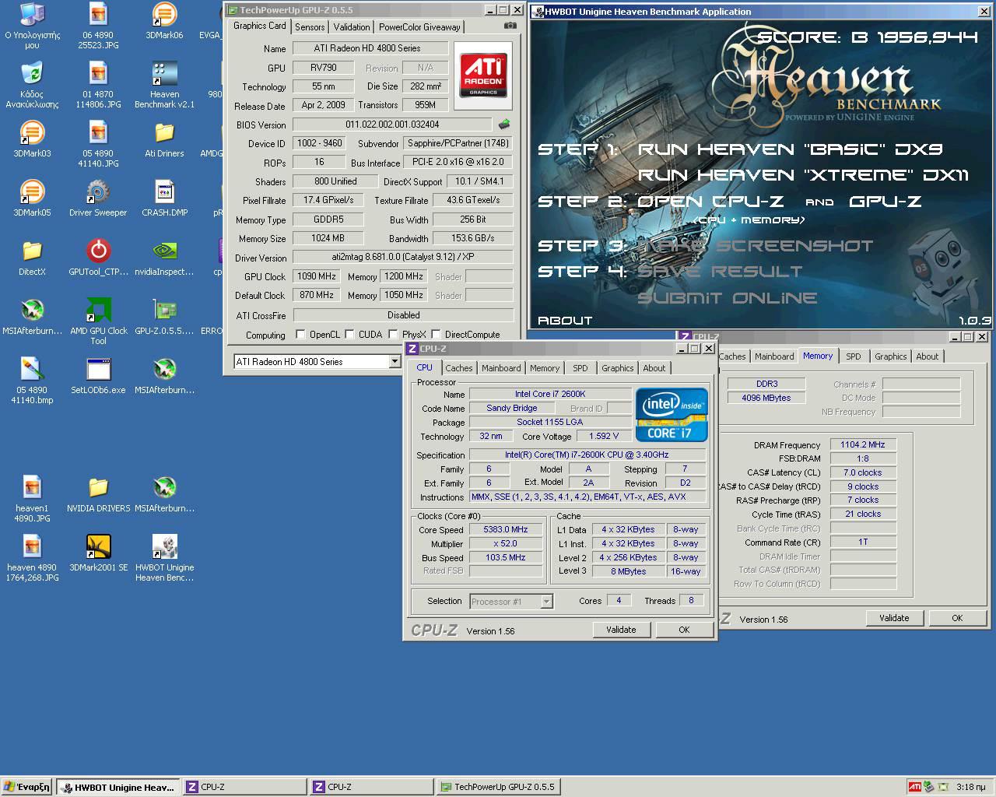Open the Graphics tab in back CPU-Z window
Image resolution: width=996 pixels, height=797 pixels.
click(891, 356)
